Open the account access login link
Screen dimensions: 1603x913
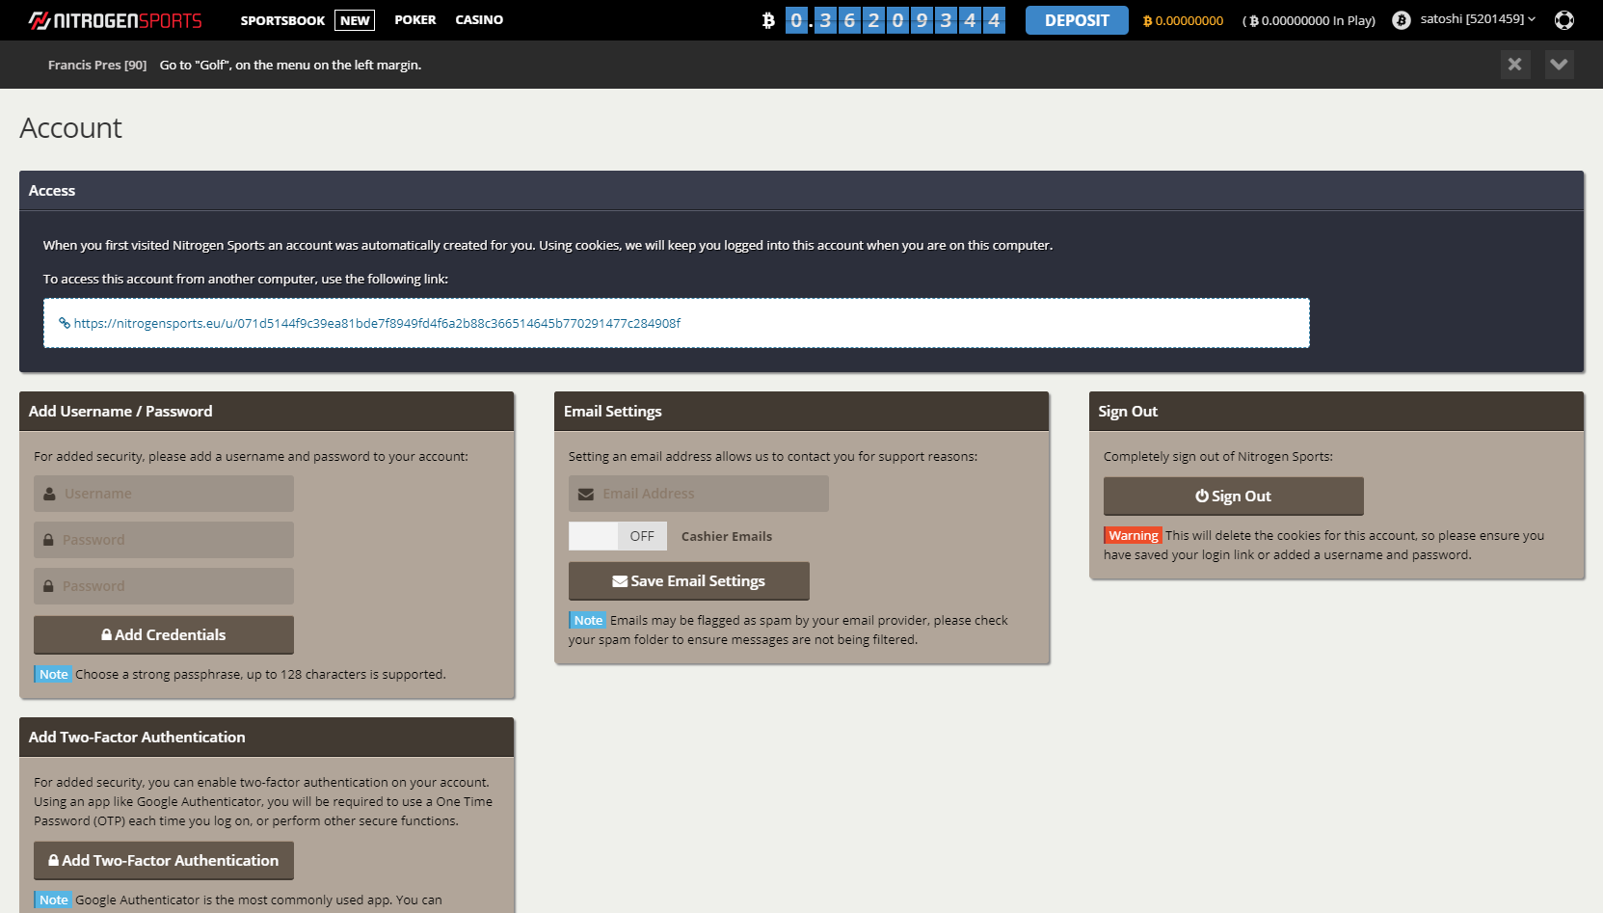pyautogui.click(x=377, y=323)
